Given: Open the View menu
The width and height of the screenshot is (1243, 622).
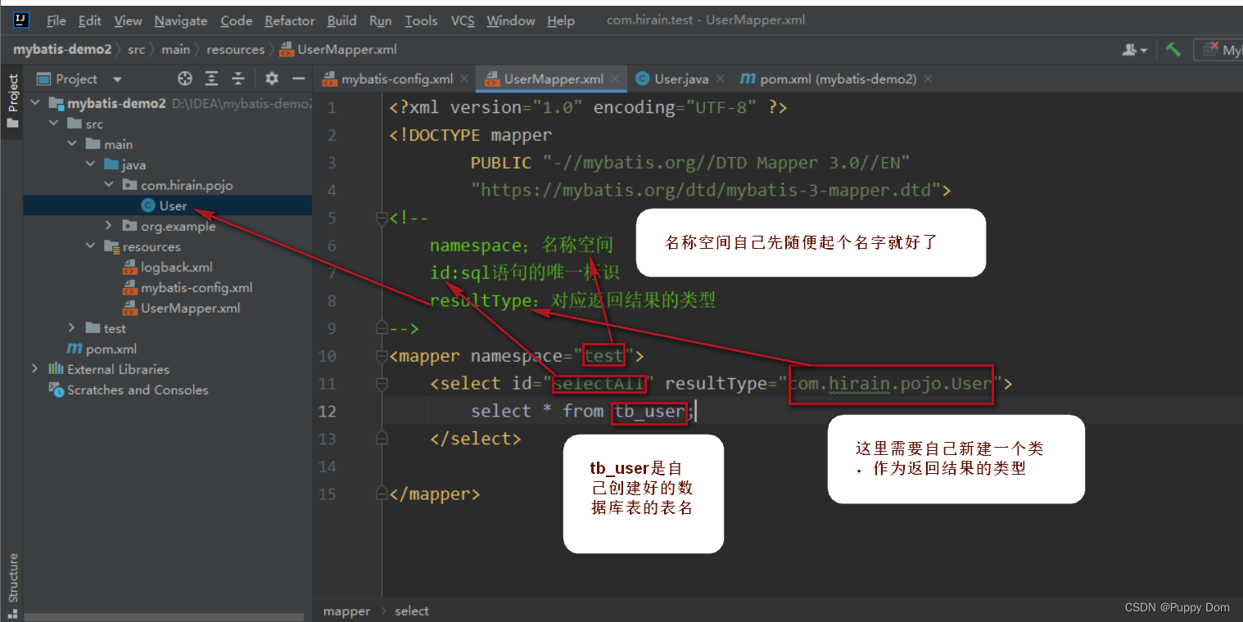Looking at the screenshot, I should [128, 20].
